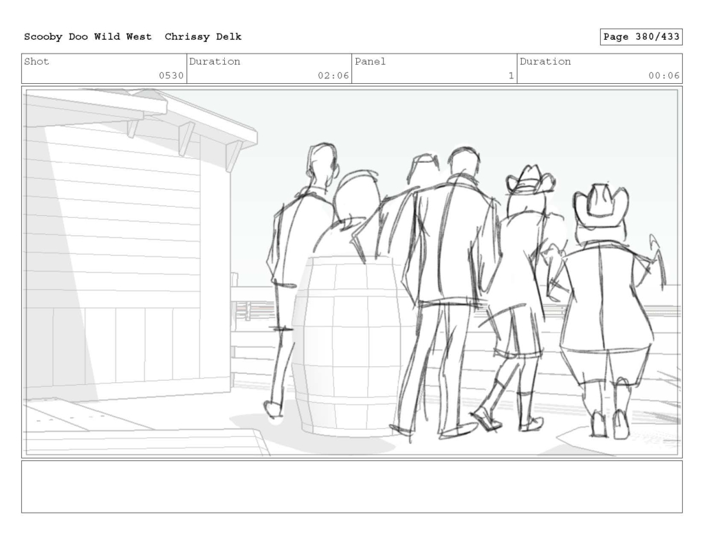Click the "Scooby Doo Wild West" title text
This screenshot has height=545, width=704.
pos(88,37)
